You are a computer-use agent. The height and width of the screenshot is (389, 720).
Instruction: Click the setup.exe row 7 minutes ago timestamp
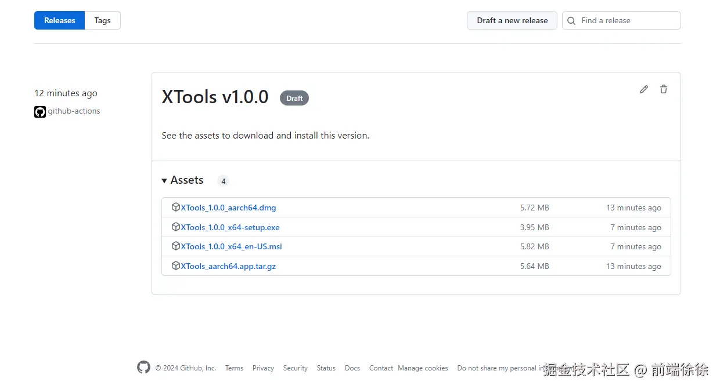coord(636,227)
